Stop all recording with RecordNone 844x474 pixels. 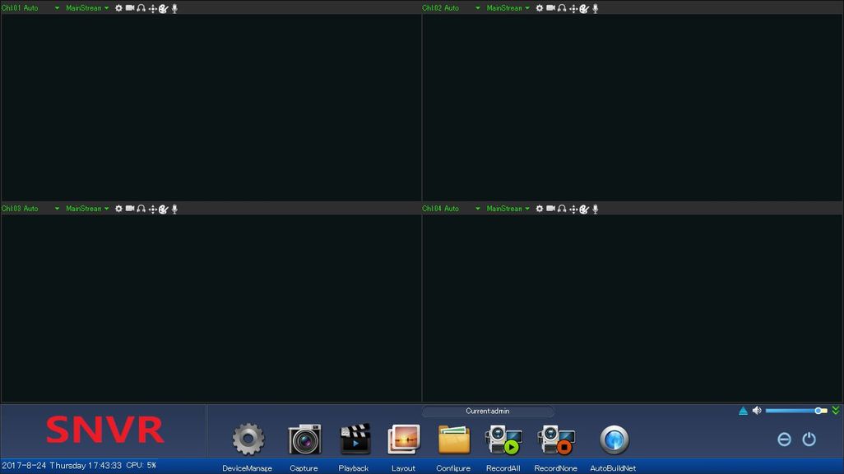pyautogui.click(x=555, y=439)
